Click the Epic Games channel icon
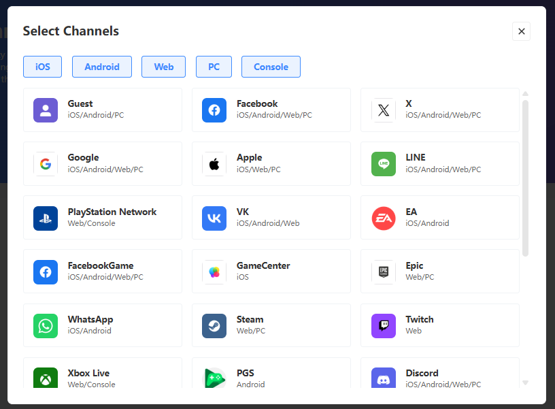 [383, 271]
